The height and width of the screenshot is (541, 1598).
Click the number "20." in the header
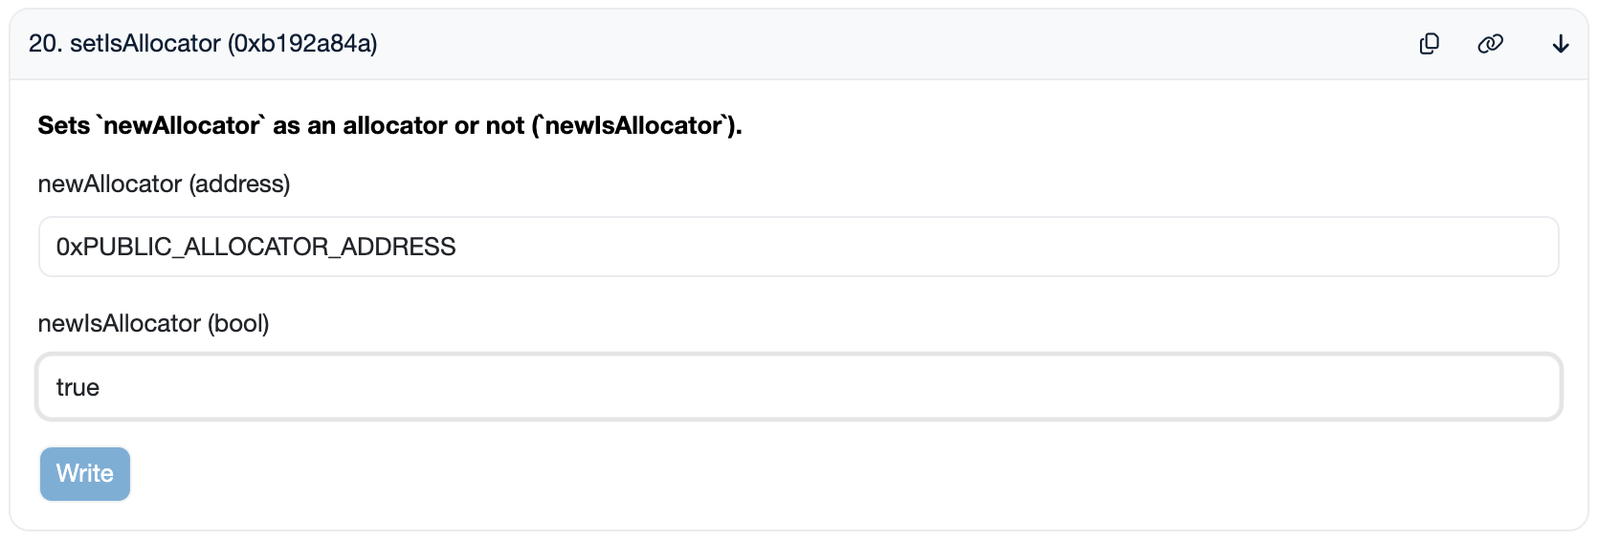coord(45,44)
